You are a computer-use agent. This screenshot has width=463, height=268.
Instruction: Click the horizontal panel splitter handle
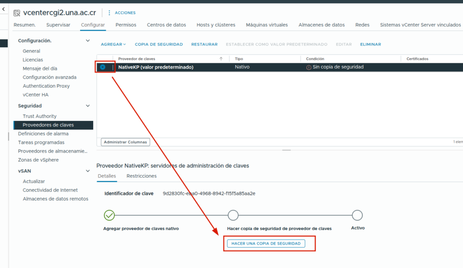point(286,150)
